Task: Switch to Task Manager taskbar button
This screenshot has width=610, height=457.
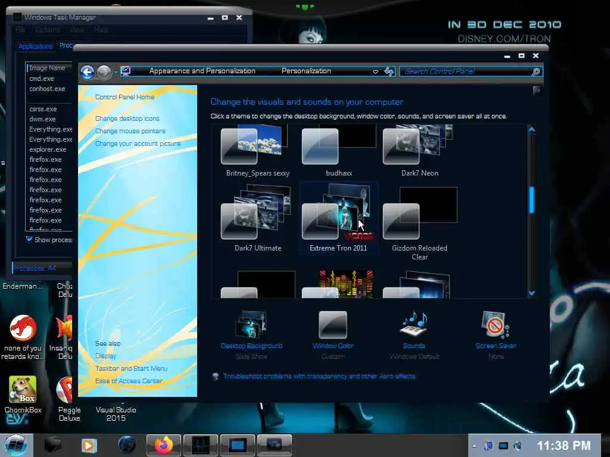Action: click(201, 445)
